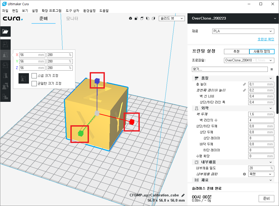This screenshot has width=279, height=206.
Task: Click the 내부채움 category icon
Action: point(196,162)
